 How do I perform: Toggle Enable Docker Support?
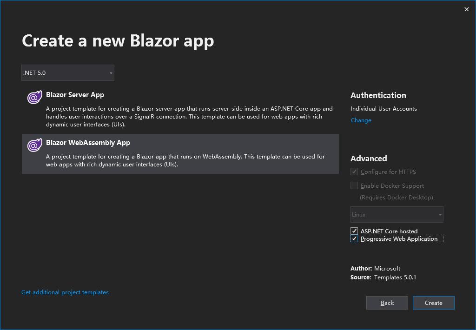[x=354, y=185]
